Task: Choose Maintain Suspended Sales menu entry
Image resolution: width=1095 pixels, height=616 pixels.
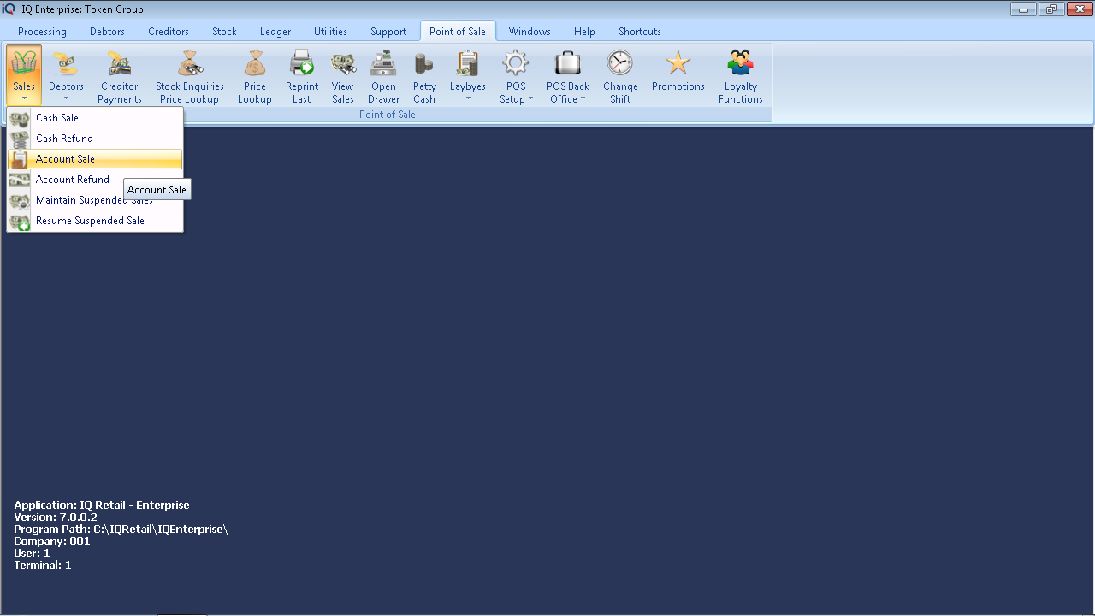Action: (95, 200)
